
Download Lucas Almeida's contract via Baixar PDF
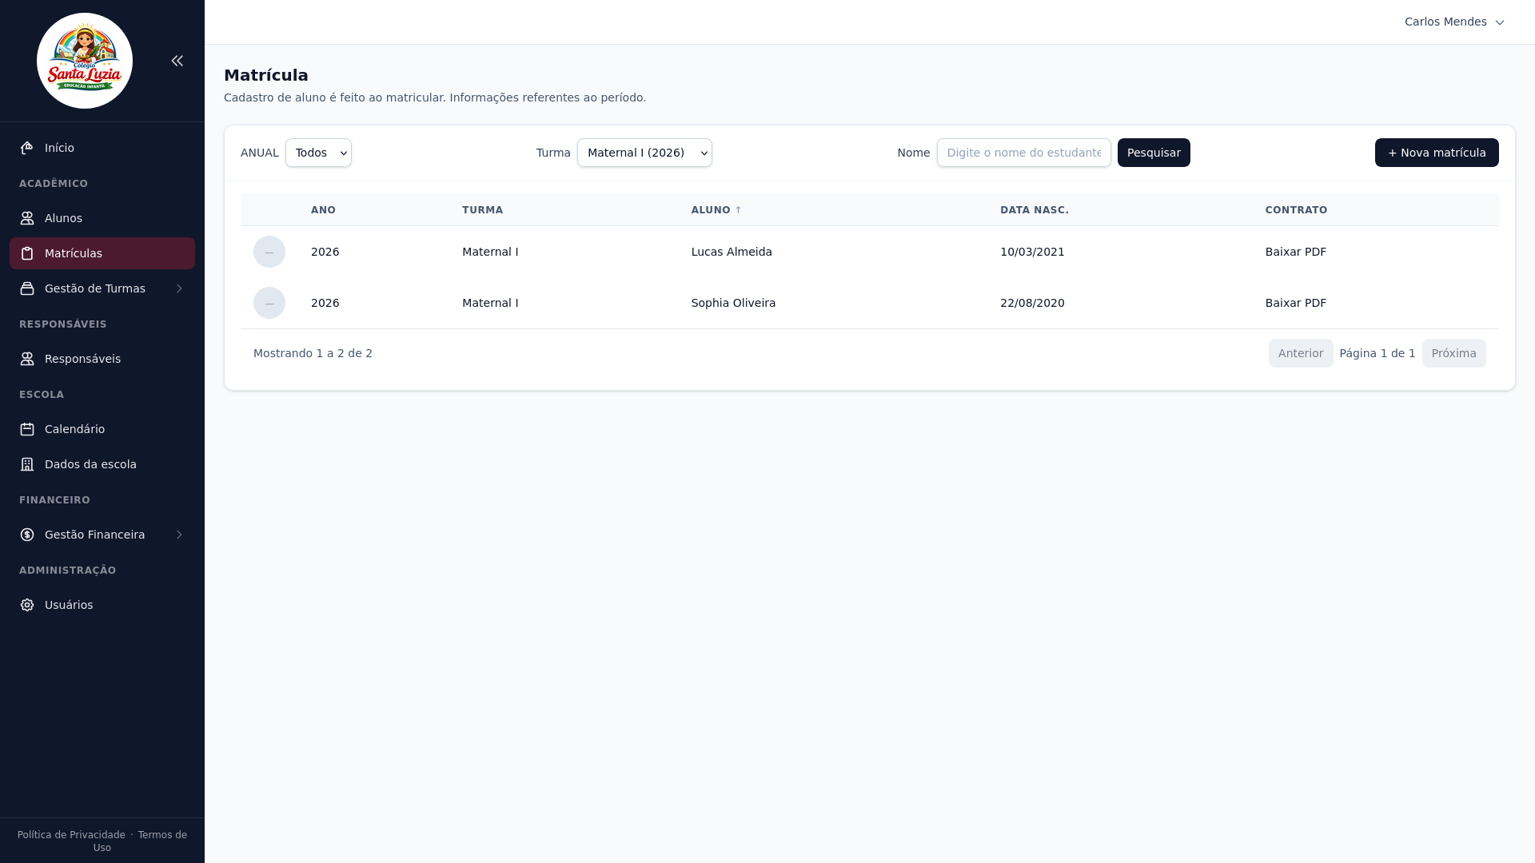[x=1295, y=252]
